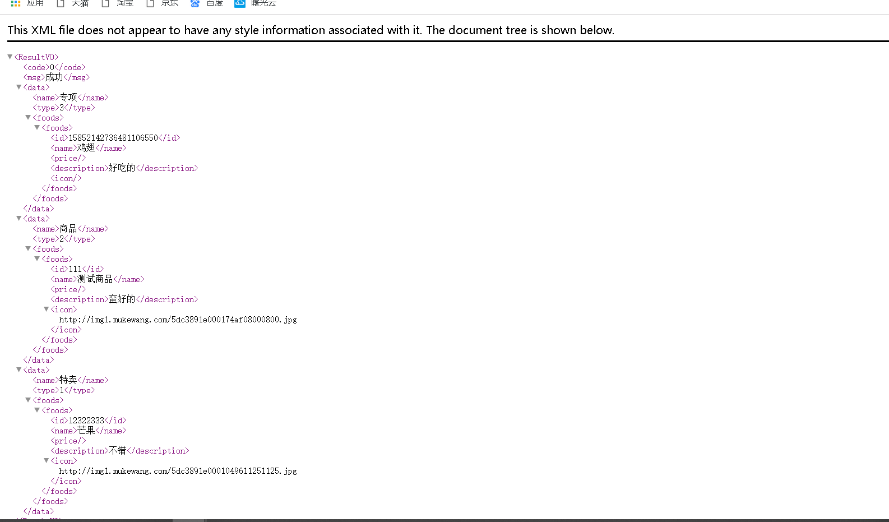Click the code element with value 0
Viewport: 889px width, 522px height.
click(54, 67)
